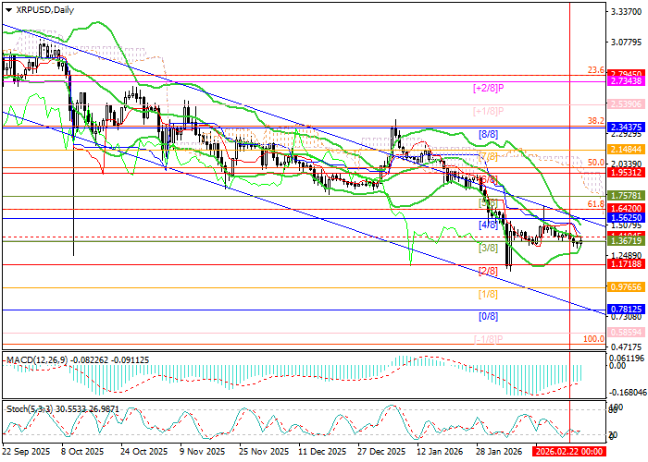Screen dimensions: 648x462
Task: Click the triangle icon beside the XRPUSD title
Action: 6,9
